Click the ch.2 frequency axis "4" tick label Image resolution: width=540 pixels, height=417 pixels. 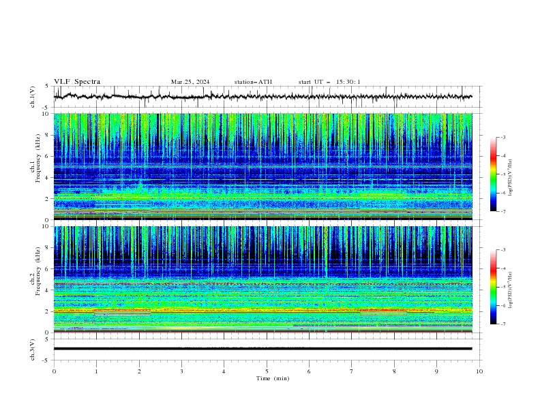pyautogui.click(x=48, y=290)
